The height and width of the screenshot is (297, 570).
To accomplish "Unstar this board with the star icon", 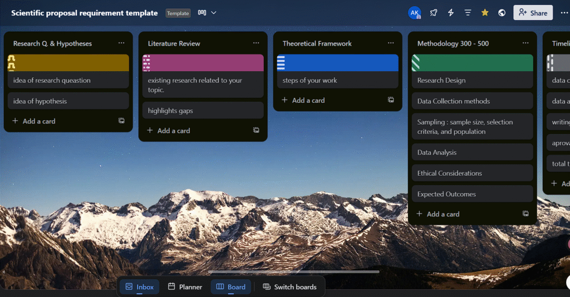I will [485, 13].
